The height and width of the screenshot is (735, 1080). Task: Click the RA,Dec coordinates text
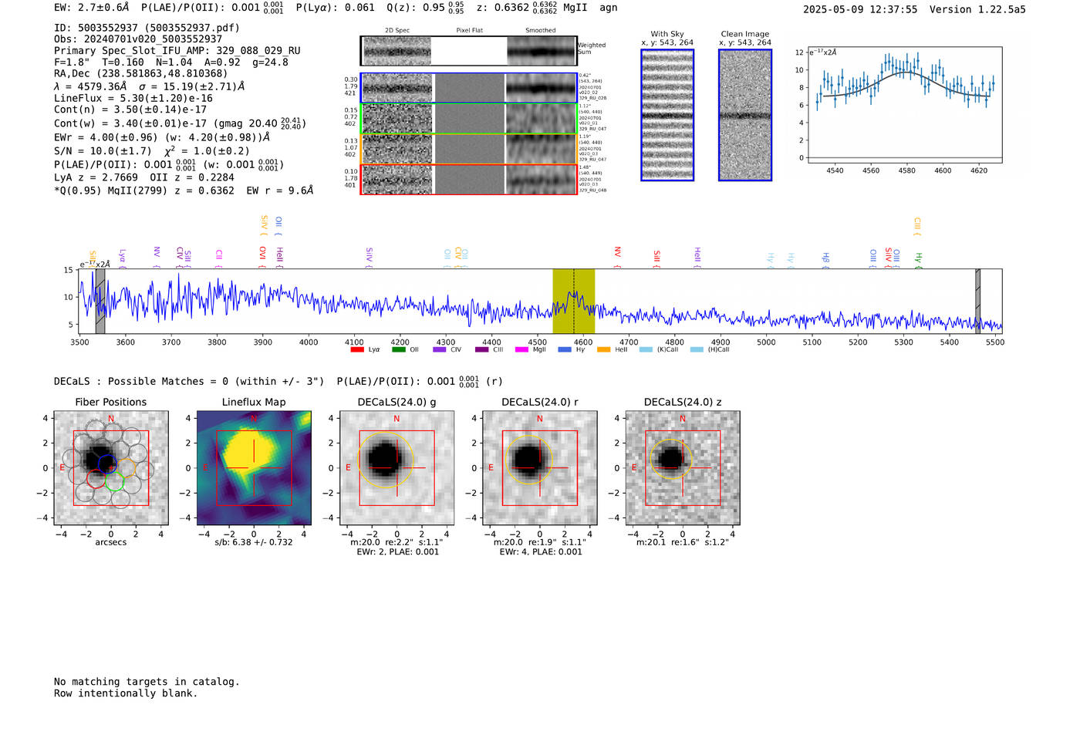141,74
